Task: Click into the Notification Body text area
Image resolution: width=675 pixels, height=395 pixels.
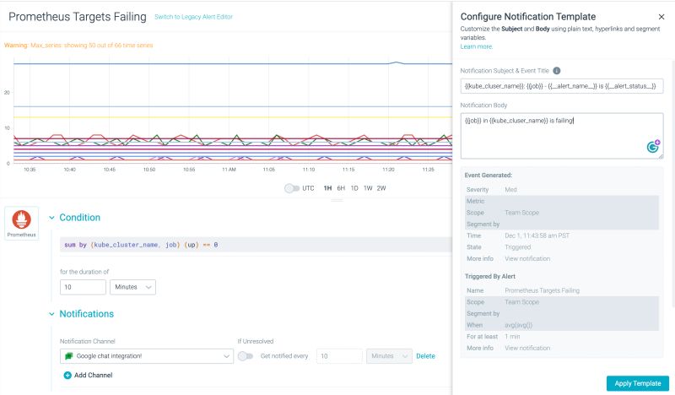Action: click(561, 136)
